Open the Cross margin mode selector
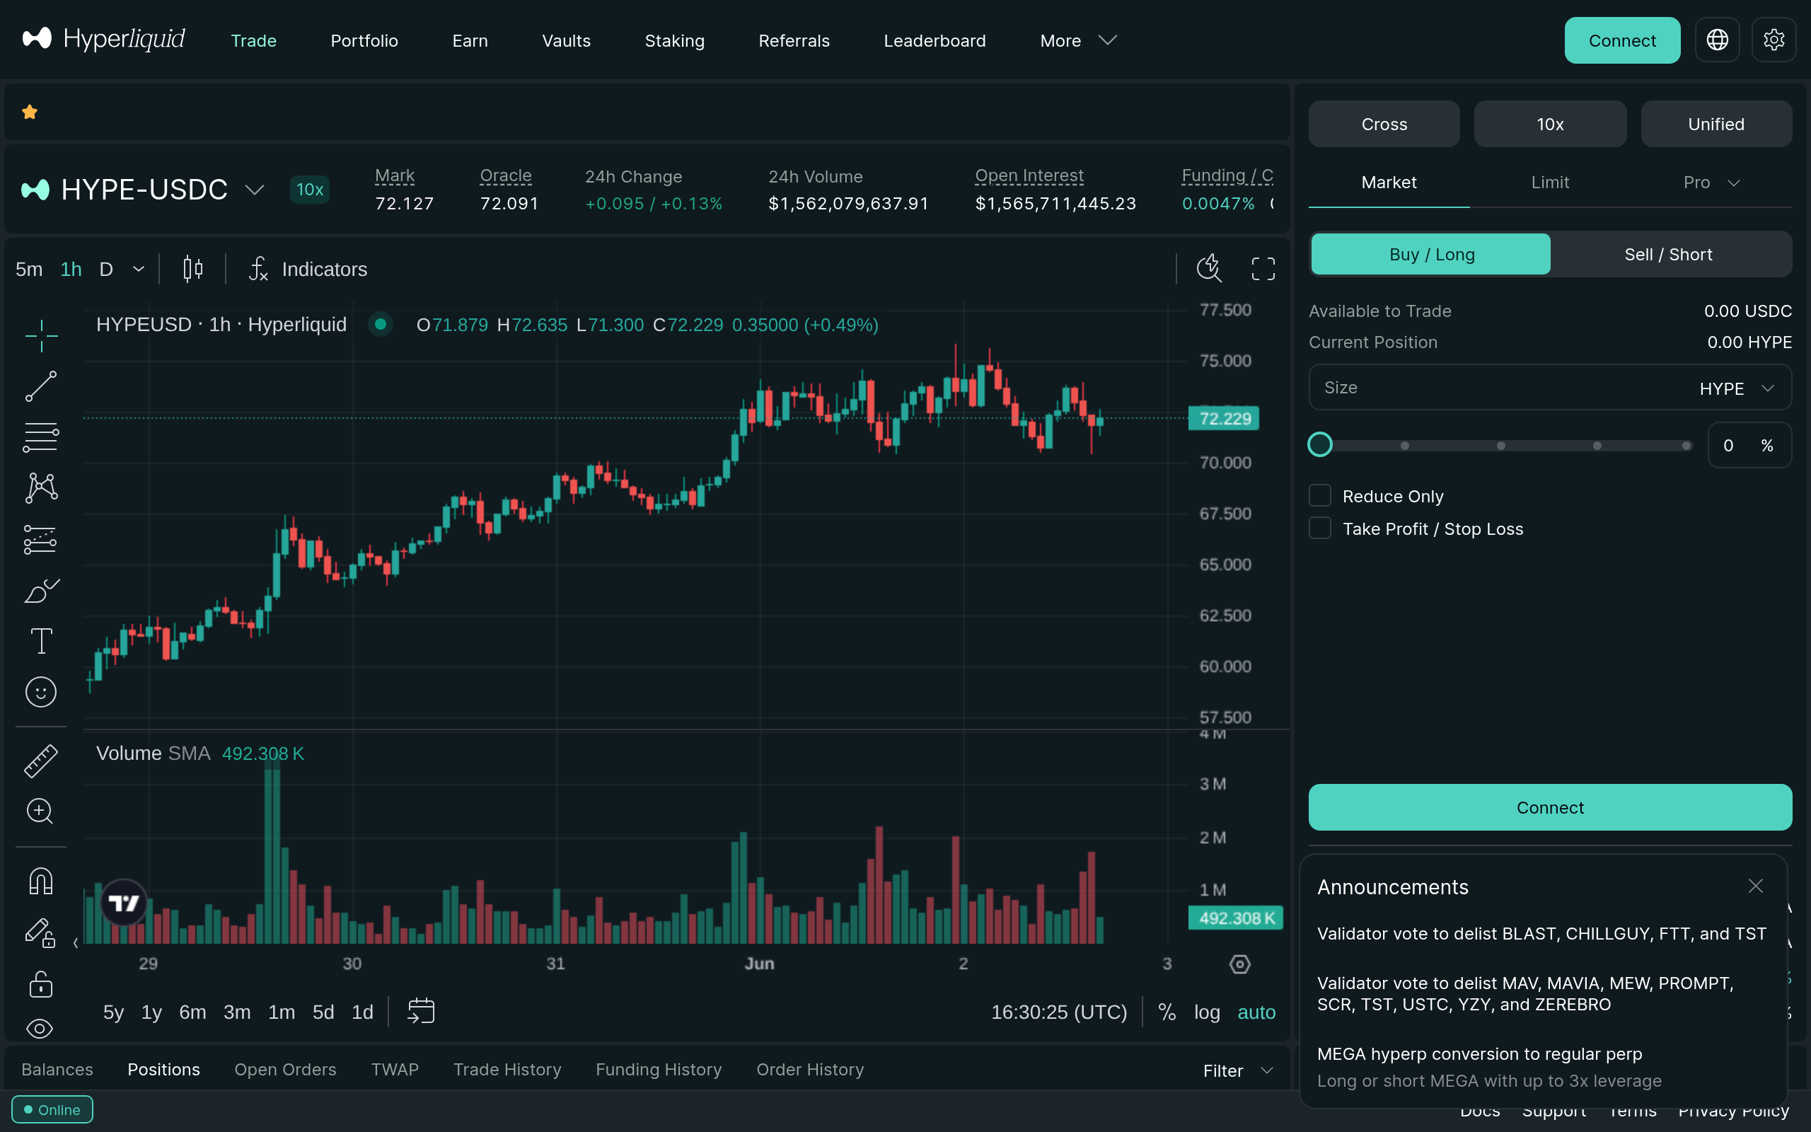The height and width of the screenshot is (1132, 1811). tap(1384, 125)
